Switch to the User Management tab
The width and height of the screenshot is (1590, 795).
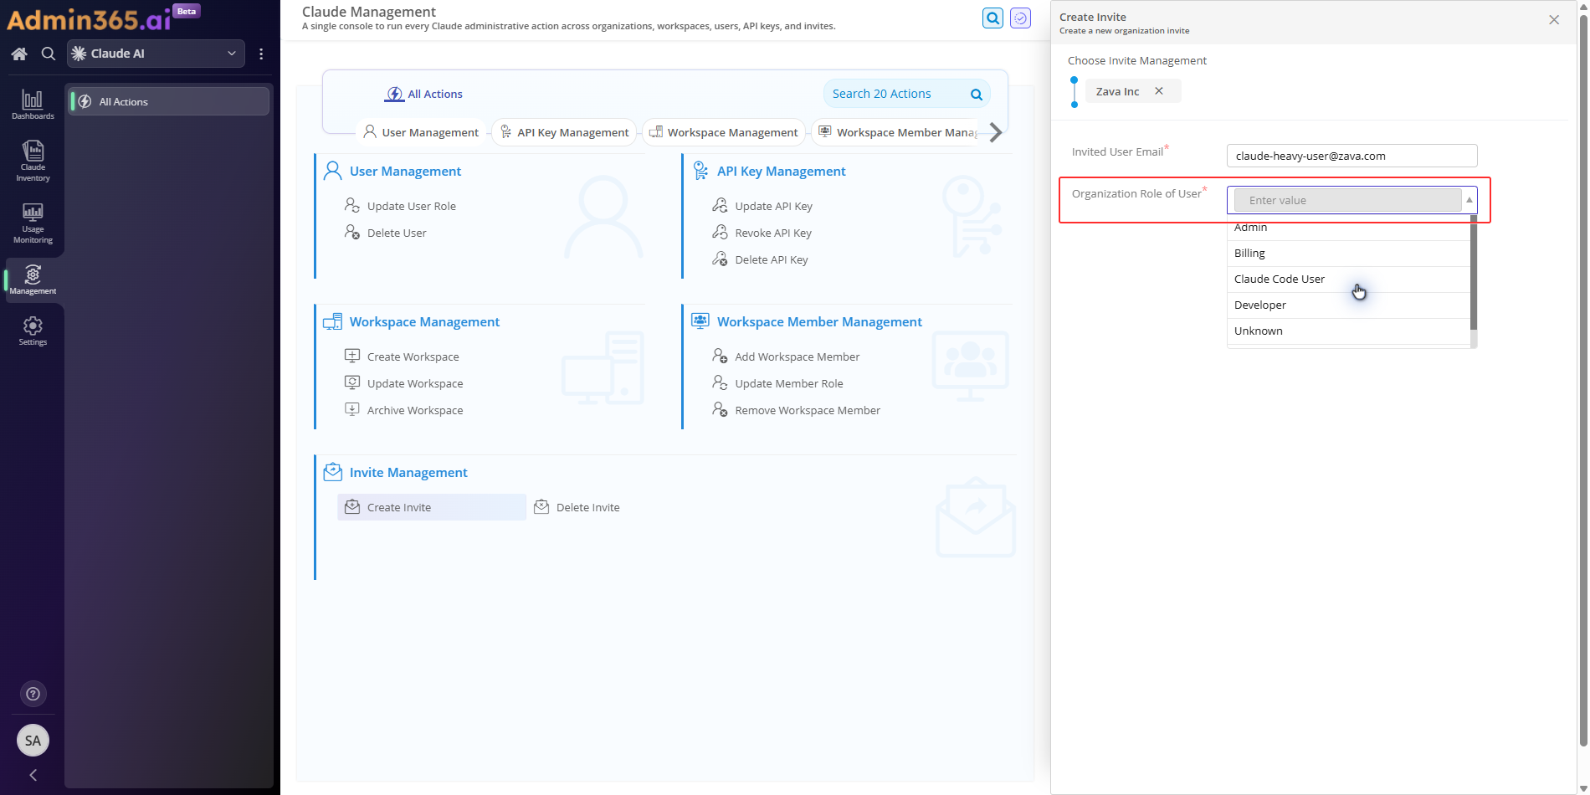[421, 132]
